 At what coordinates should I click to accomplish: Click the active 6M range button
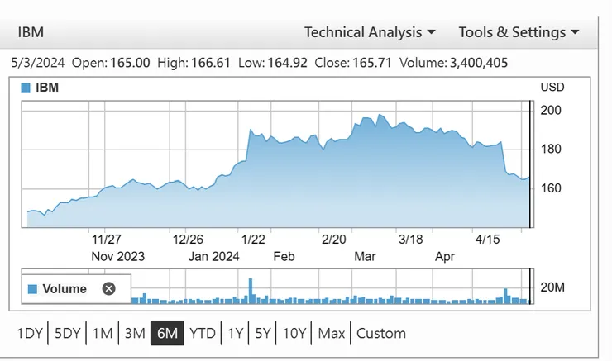[x=167, y=334]
